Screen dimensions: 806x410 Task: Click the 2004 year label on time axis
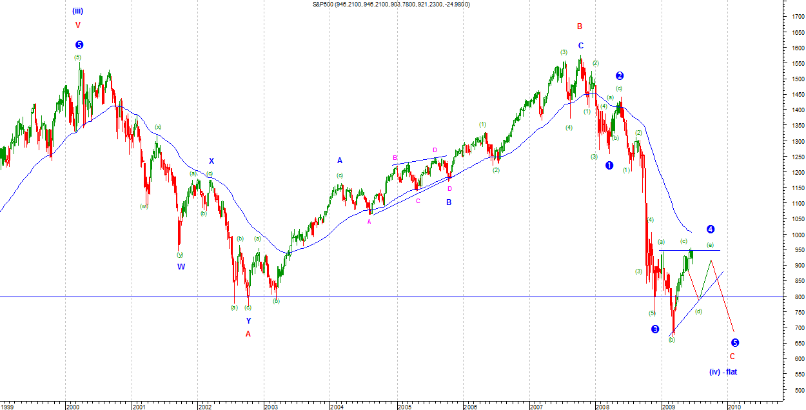pos(337,407)
